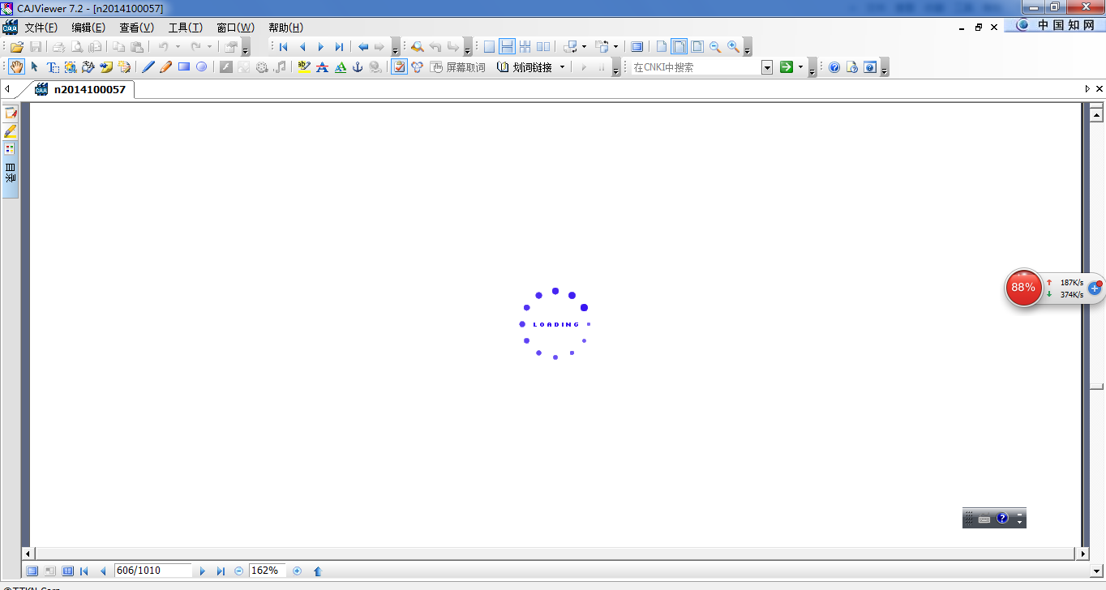
Task: Jump to last page in top toolbar
Action: point(340,47)
